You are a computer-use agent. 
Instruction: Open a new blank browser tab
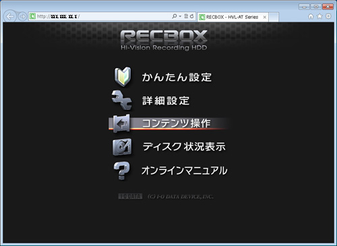(274, 17)
